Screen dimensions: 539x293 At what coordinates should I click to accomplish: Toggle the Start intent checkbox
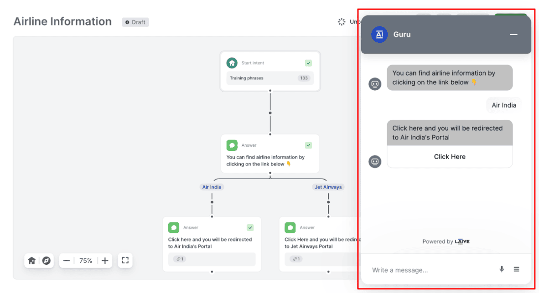(308, 63)
